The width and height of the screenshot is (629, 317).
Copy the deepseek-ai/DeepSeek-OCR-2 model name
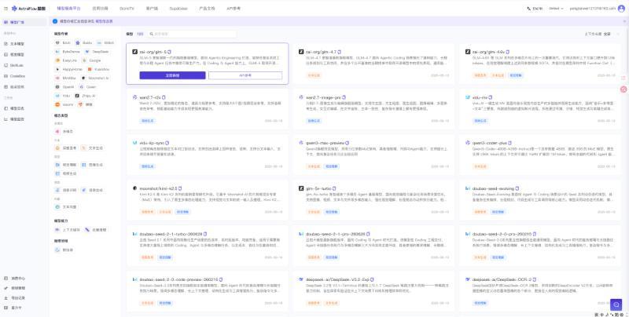535,279
